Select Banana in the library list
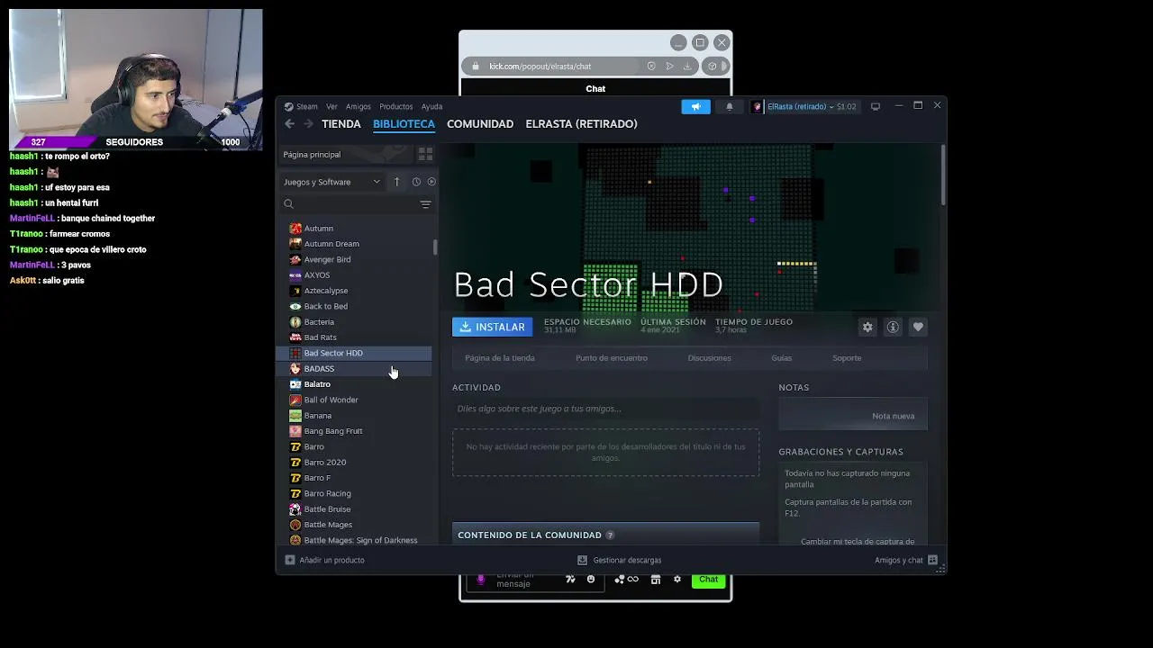 355,416
